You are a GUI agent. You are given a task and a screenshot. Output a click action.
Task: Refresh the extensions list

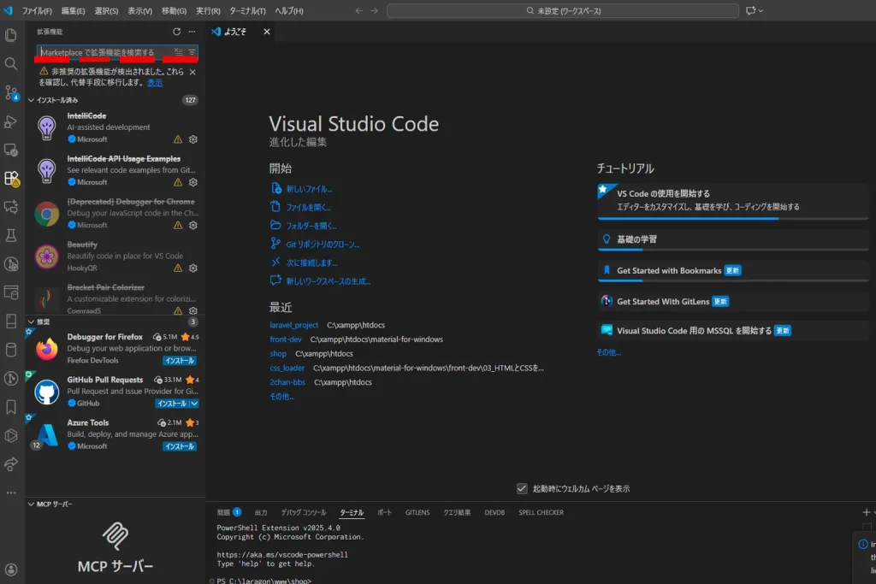[175, 32]
